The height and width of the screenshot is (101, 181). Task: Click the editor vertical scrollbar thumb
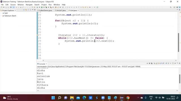pyautogui.click(x=178, y=42)
